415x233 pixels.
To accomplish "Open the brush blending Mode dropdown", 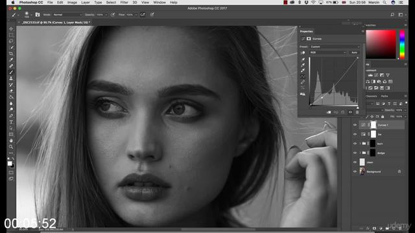I will point(67,15).
